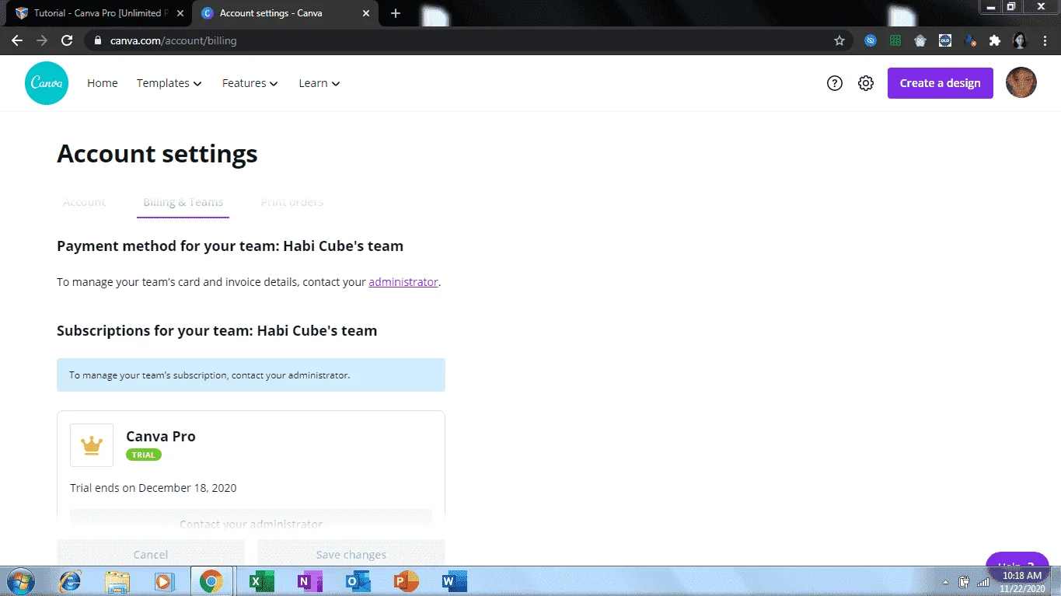
Task: Click the Canva Pro crown icon
Action: 92,445
